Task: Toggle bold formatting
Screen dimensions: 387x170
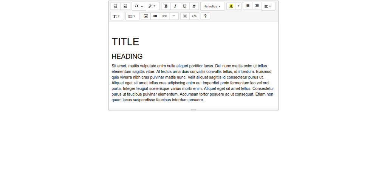Action: click(x=166, y=6)
